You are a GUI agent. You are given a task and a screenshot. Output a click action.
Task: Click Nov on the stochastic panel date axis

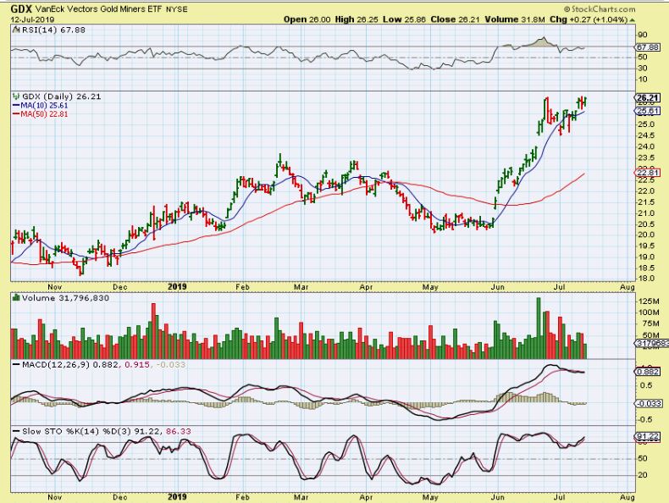click(x=55, y=497)
